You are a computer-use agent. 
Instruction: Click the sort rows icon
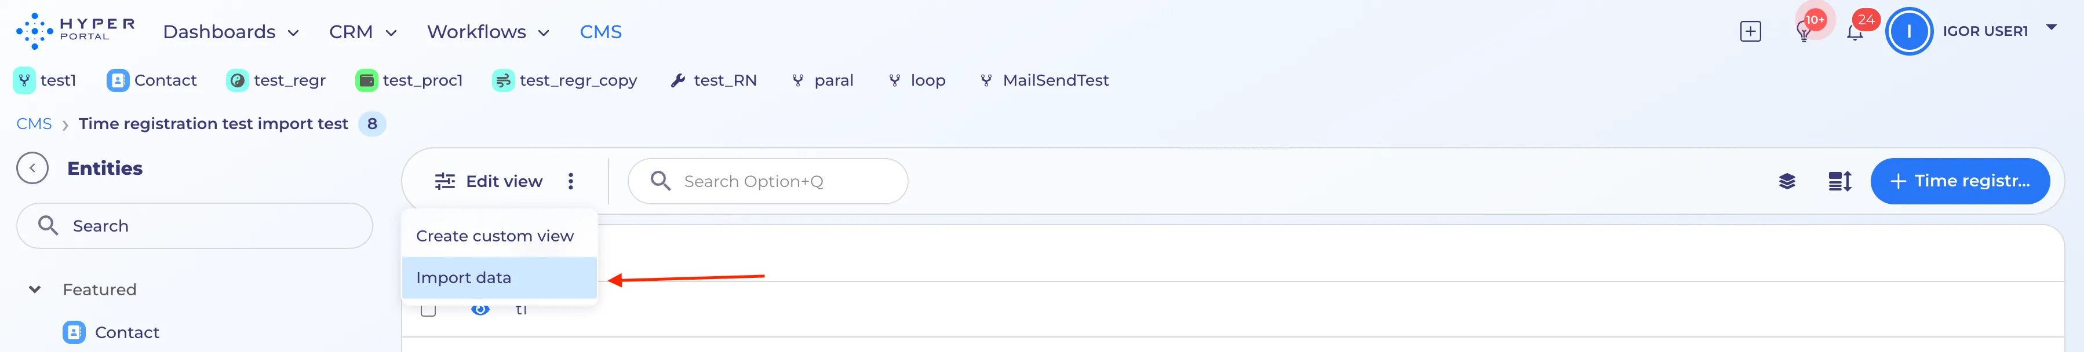coord(1839,182)
